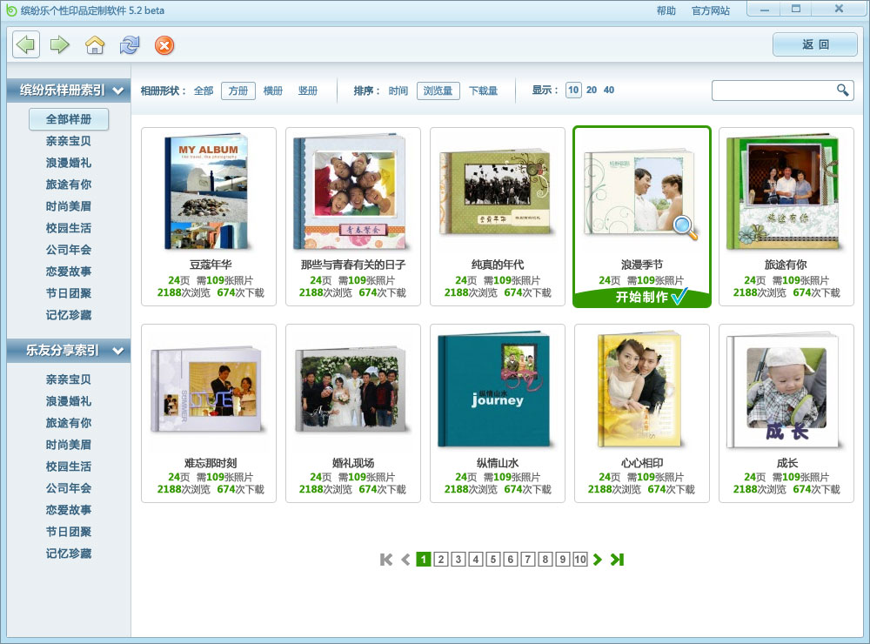Sort albums by 浏览量

coord(438,91)
